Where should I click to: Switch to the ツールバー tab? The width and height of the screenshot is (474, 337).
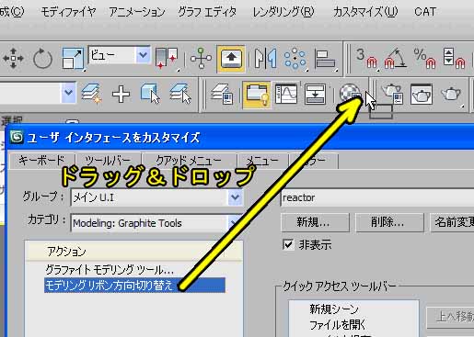pyautogui.click(x=108, y=161)
